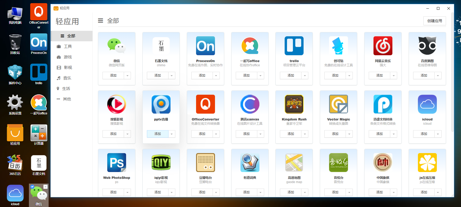Image resolution: width=461 pixels, height=207 pixels.
Task: Switch to the 游戏 category
Action: (x=71, y=57)
